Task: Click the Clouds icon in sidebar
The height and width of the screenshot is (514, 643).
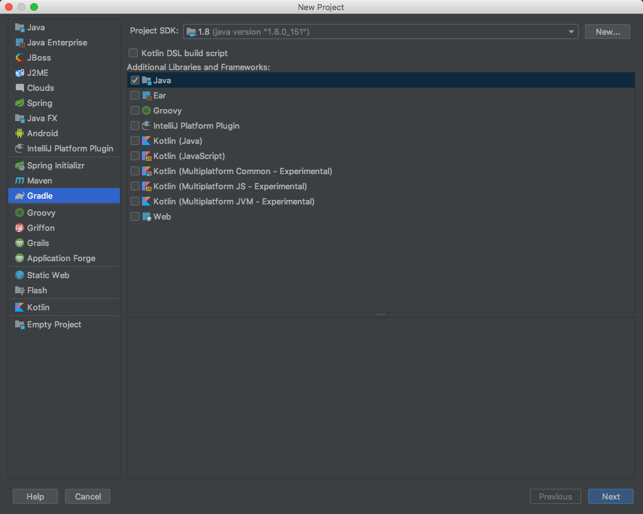Action: (20, 88)
